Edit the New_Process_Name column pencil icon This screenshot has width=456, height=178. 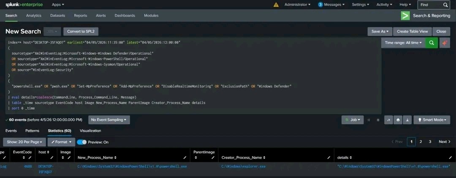tap(185, 158)
